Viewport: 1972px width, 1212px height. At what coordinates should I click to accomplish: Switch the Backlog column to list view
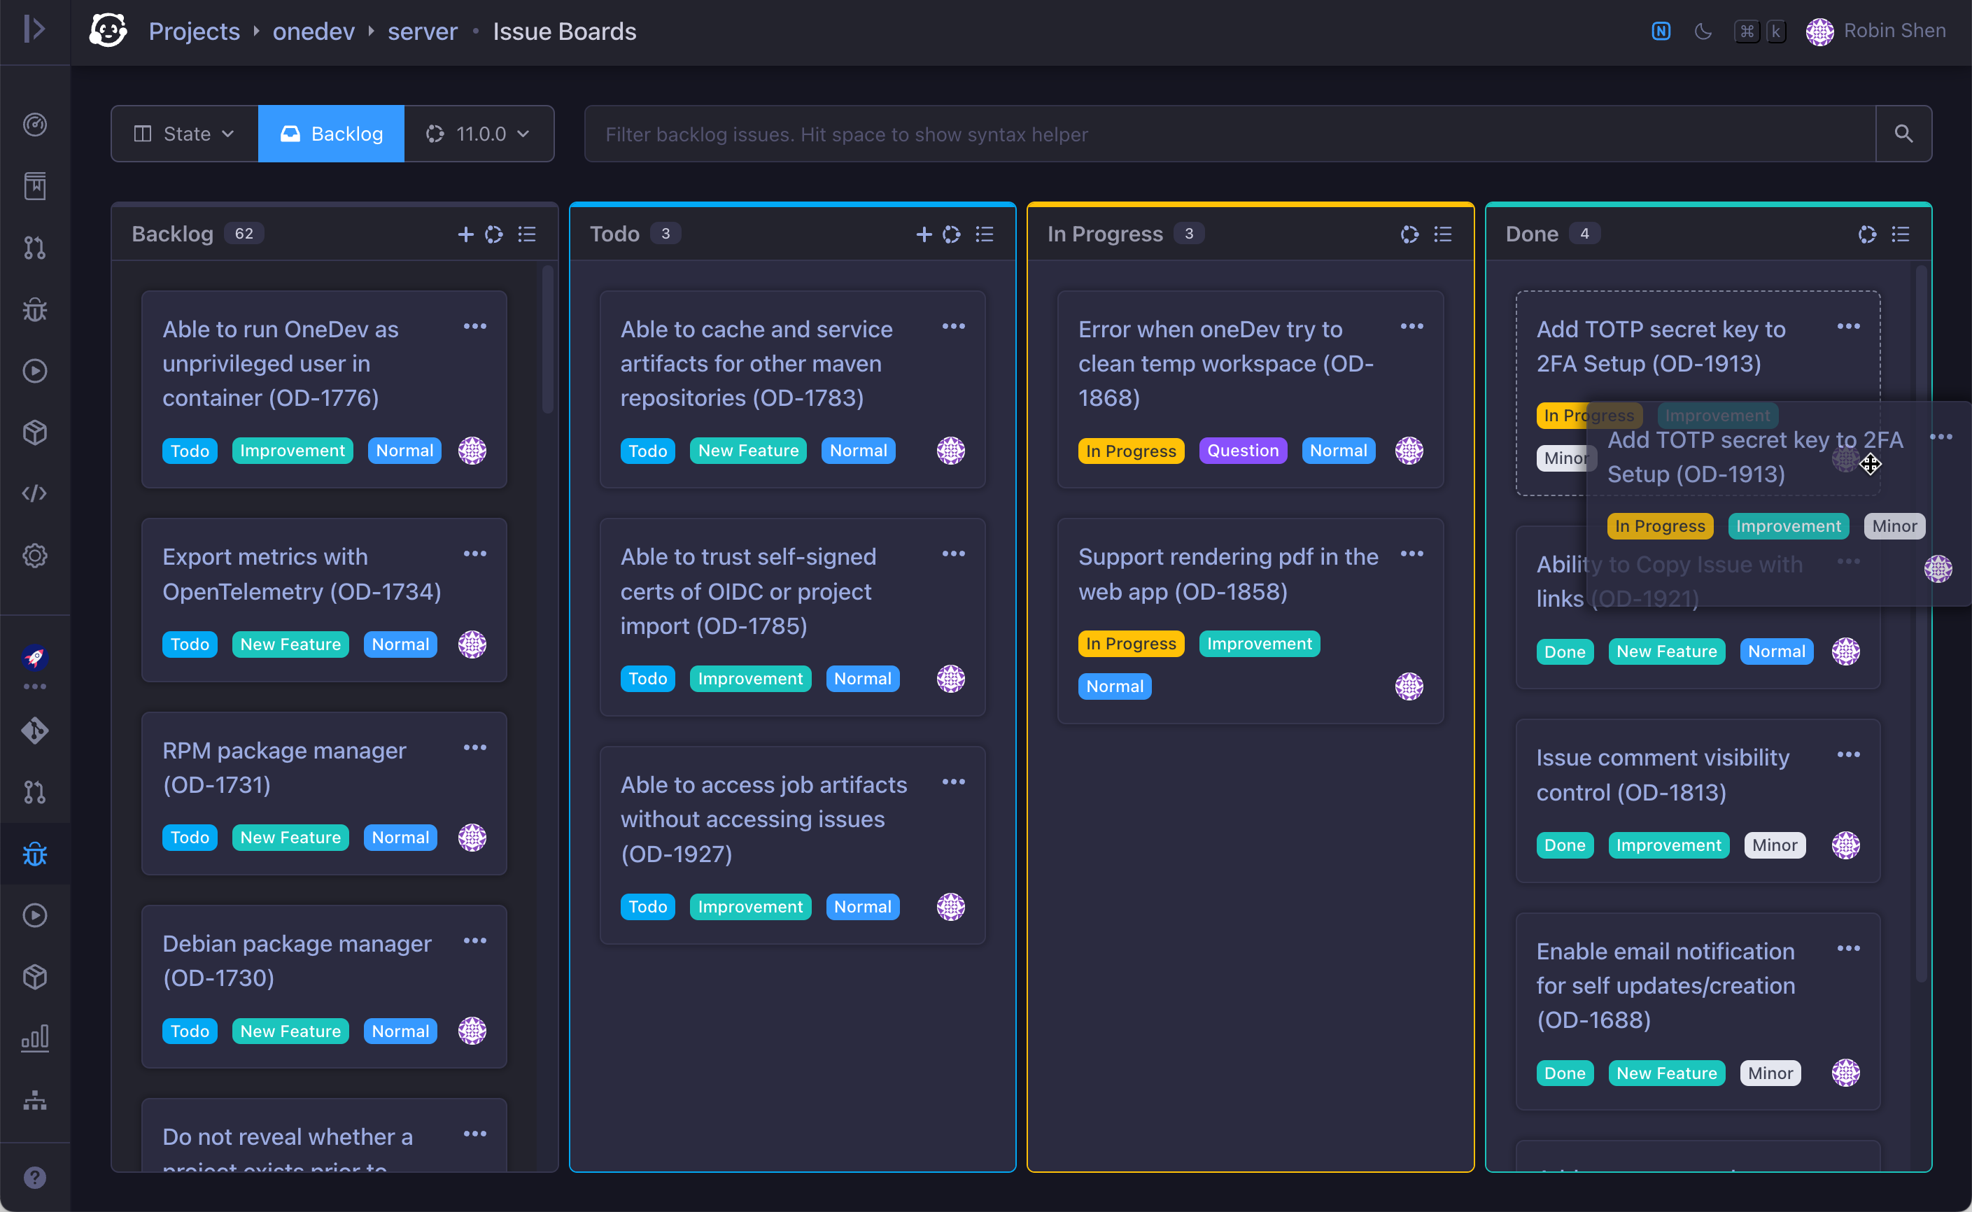[x=528, y=234]
